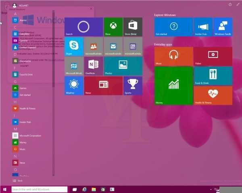Open the Food & Drink tile
Screen dimensions: 242x193
coord(213,76)
